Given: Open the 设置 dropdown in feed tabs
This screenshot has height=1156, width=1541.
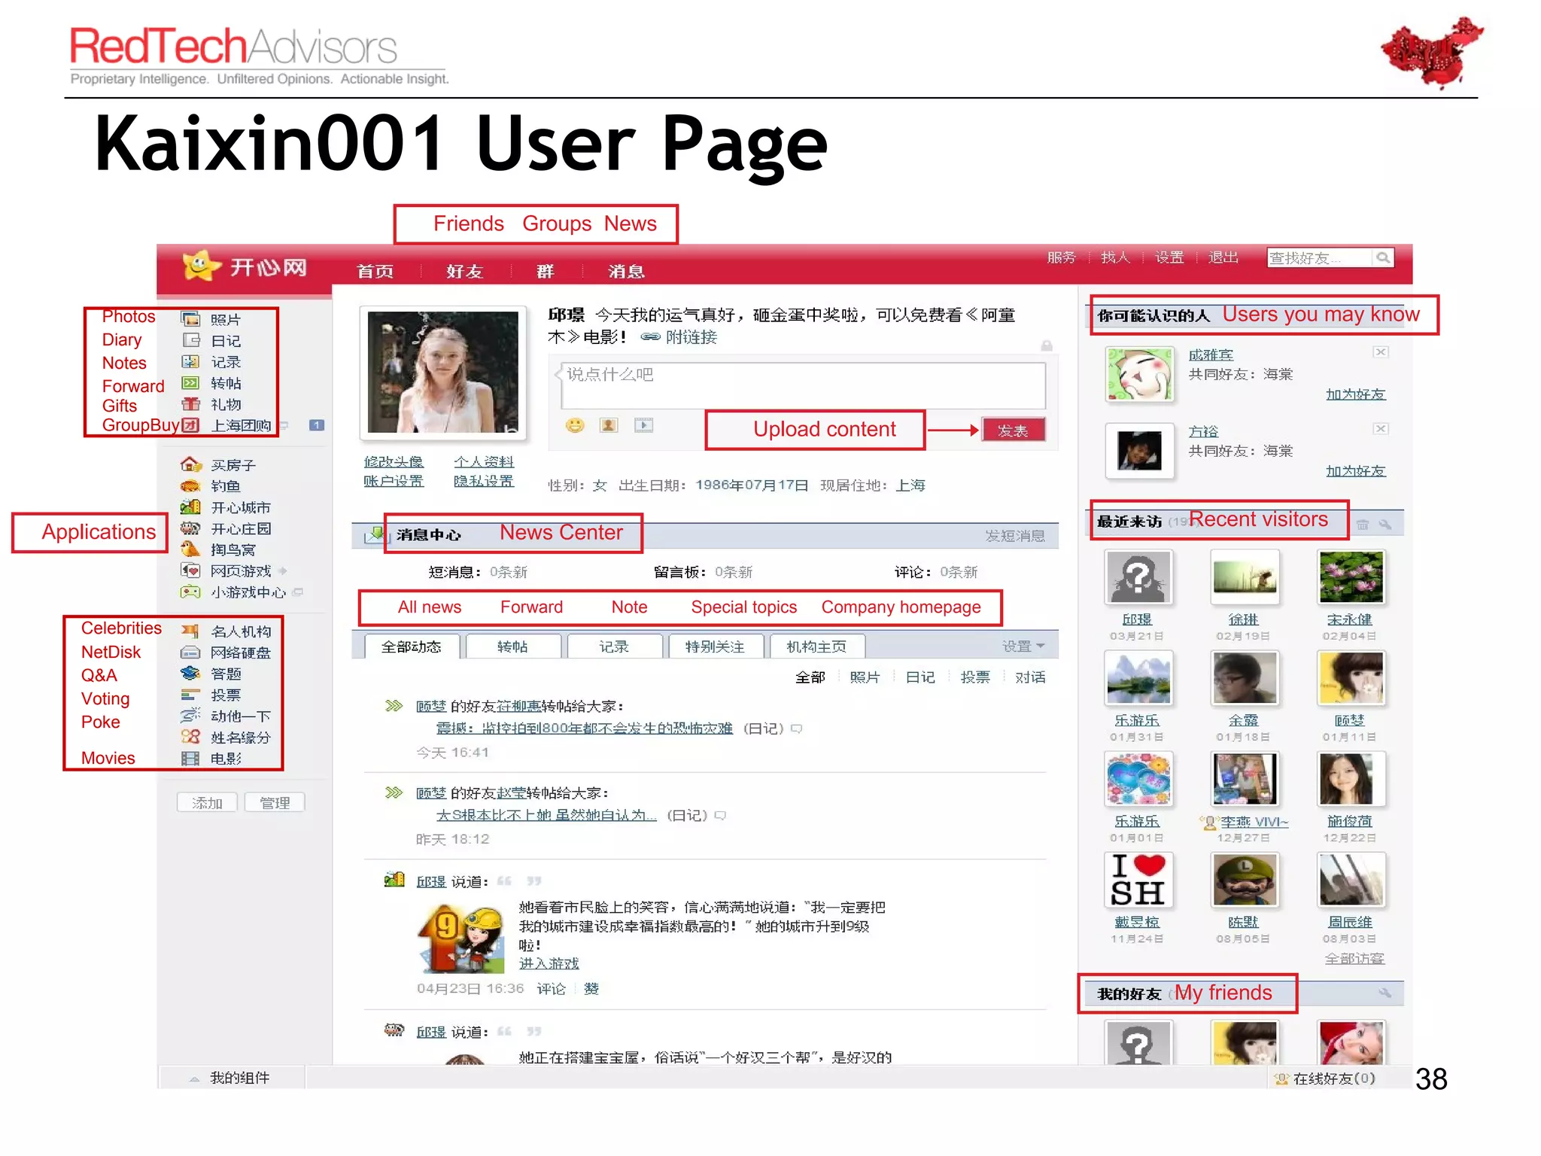Looking at the screenshot, I should coord(1023,646).
